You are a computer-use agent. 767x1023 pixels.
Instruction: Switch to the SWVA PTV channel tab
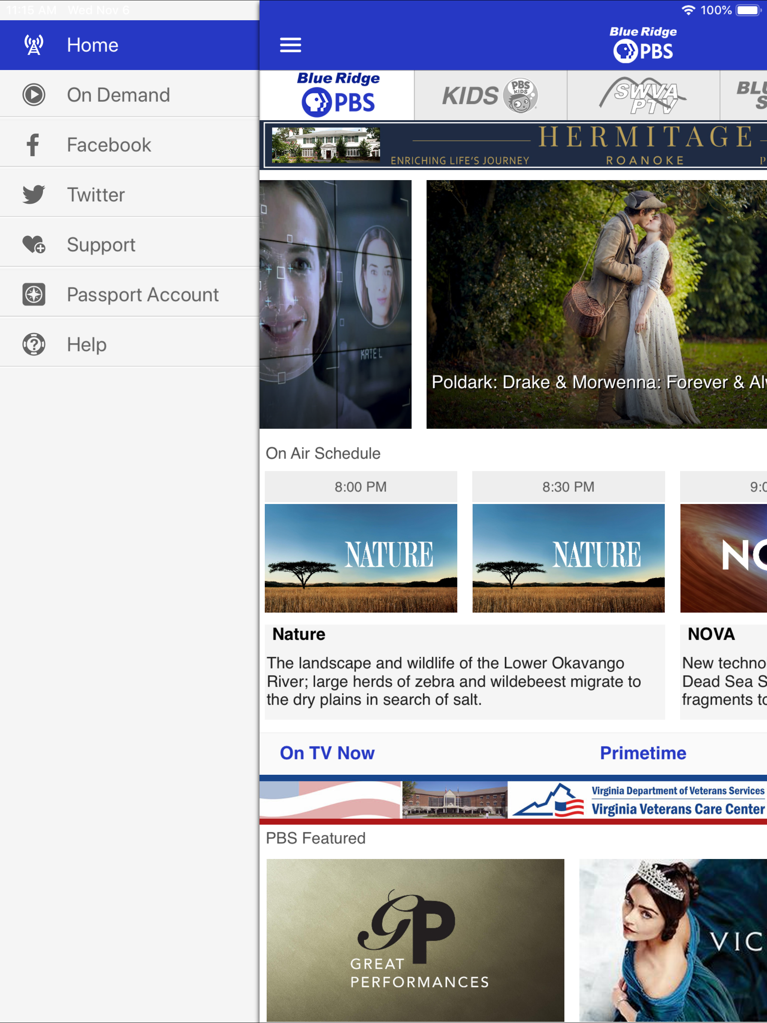pos(643,95)
